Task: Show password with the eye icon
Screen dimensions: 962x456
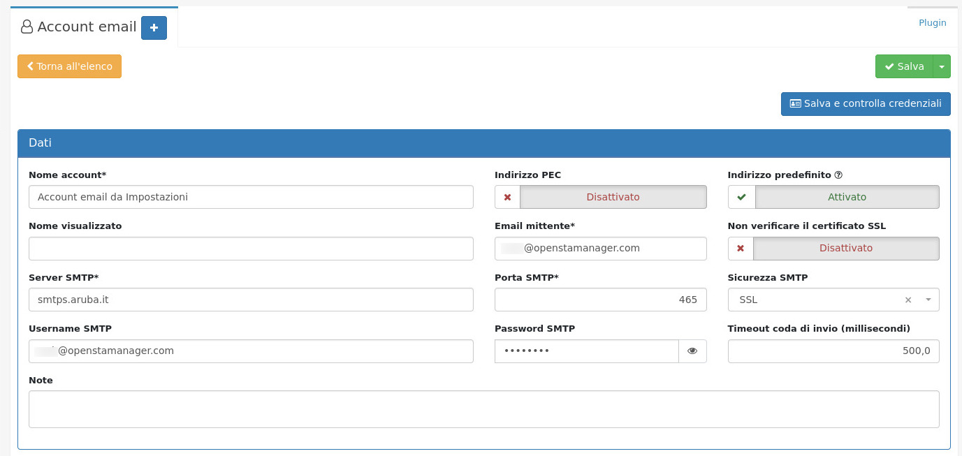Action: click(692, 351)
